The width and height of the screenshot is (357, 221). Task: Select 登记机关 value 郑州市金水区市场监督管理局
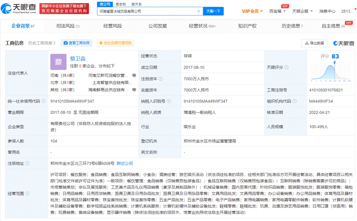[210, 141]
